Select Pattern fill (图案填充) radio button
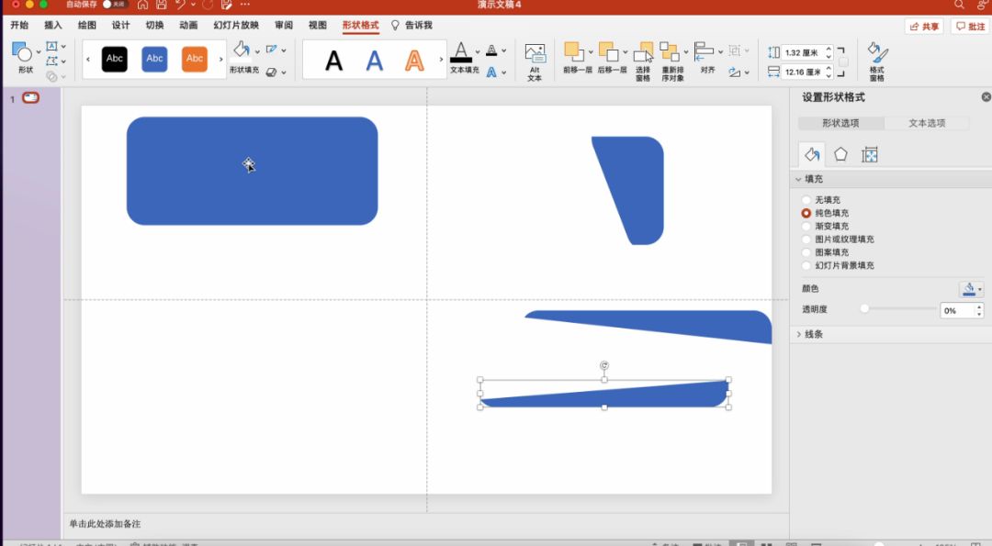This screenshot has height=546, width=992. coord(806,252)
